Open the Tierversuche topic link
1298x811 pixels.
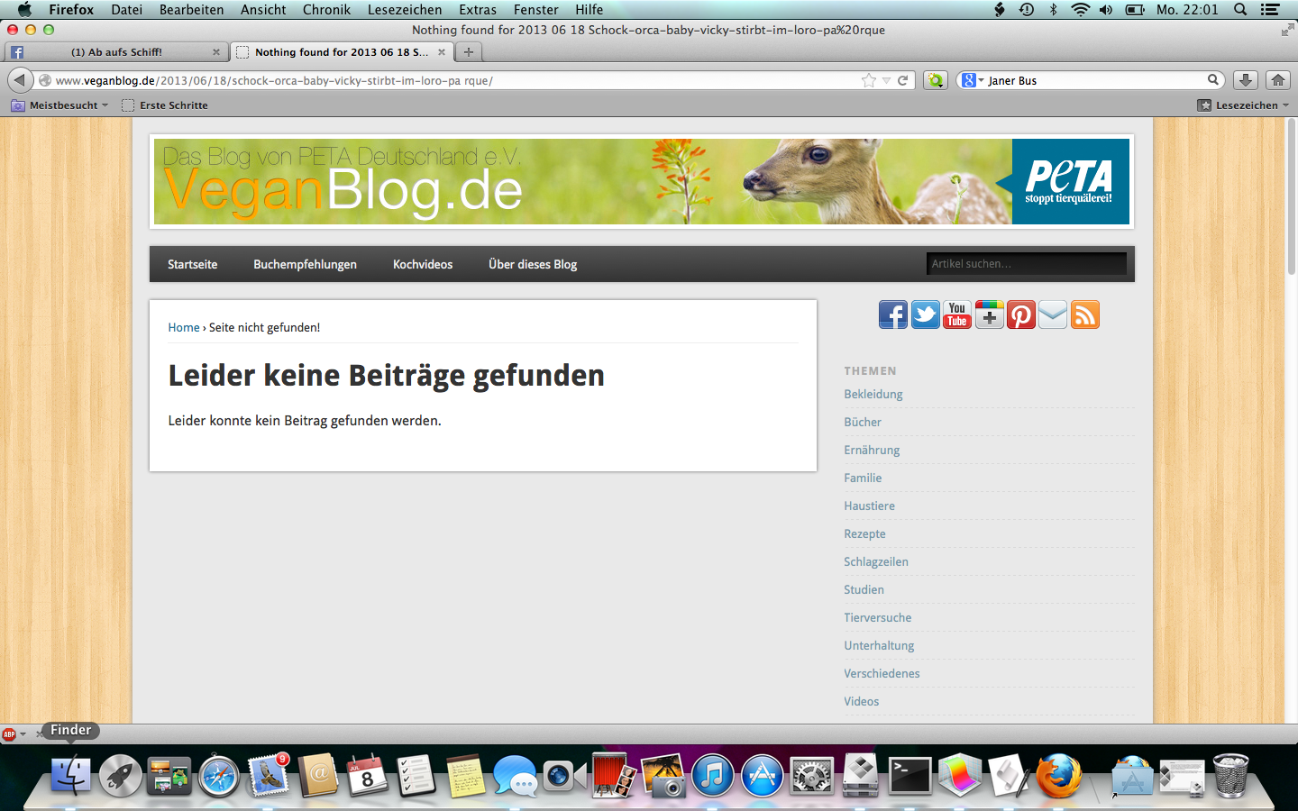tap(877, 617)
